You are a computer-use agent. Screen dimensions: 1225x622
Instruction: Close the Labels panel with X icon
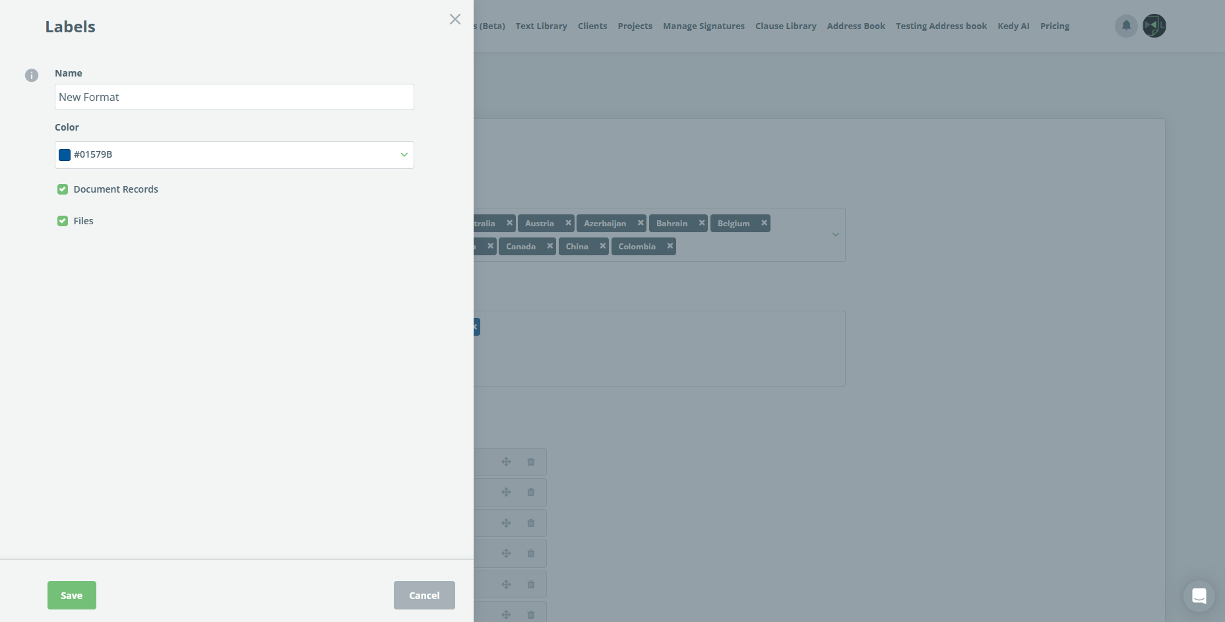click(455, 19)
